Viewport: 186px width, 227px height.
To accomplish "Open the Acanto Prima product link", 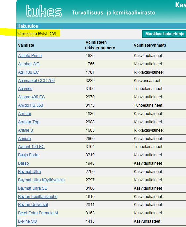I will click(30, 56).
